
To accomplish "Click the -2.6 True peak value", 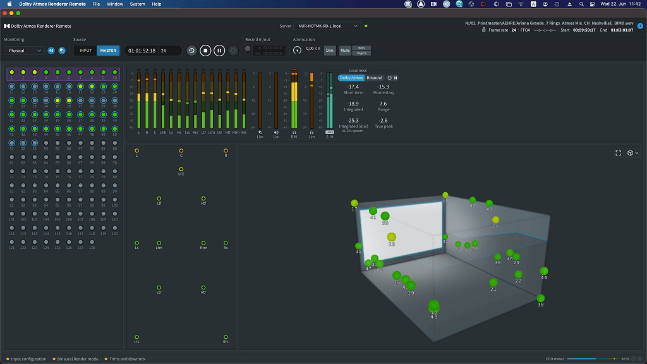I will click(x=384, y=121).
